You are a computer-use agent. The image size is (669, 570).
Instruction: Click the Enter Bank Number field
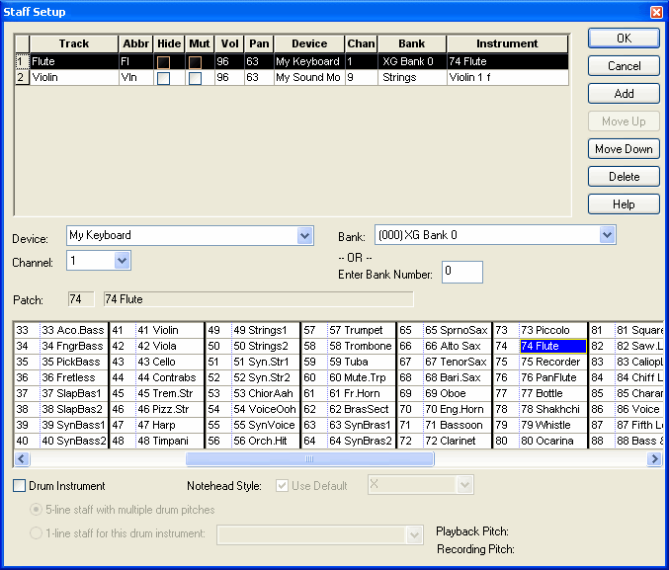(x=461, y=272)
